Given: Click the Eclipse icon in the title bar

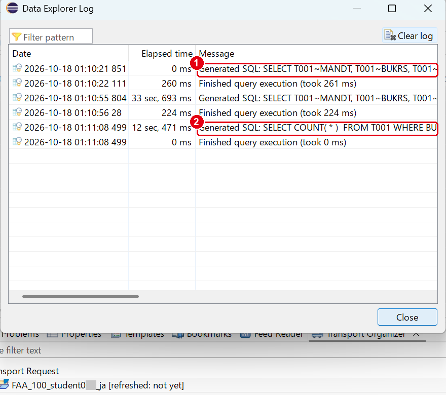Looking at the screenshot, I should 12,8.
